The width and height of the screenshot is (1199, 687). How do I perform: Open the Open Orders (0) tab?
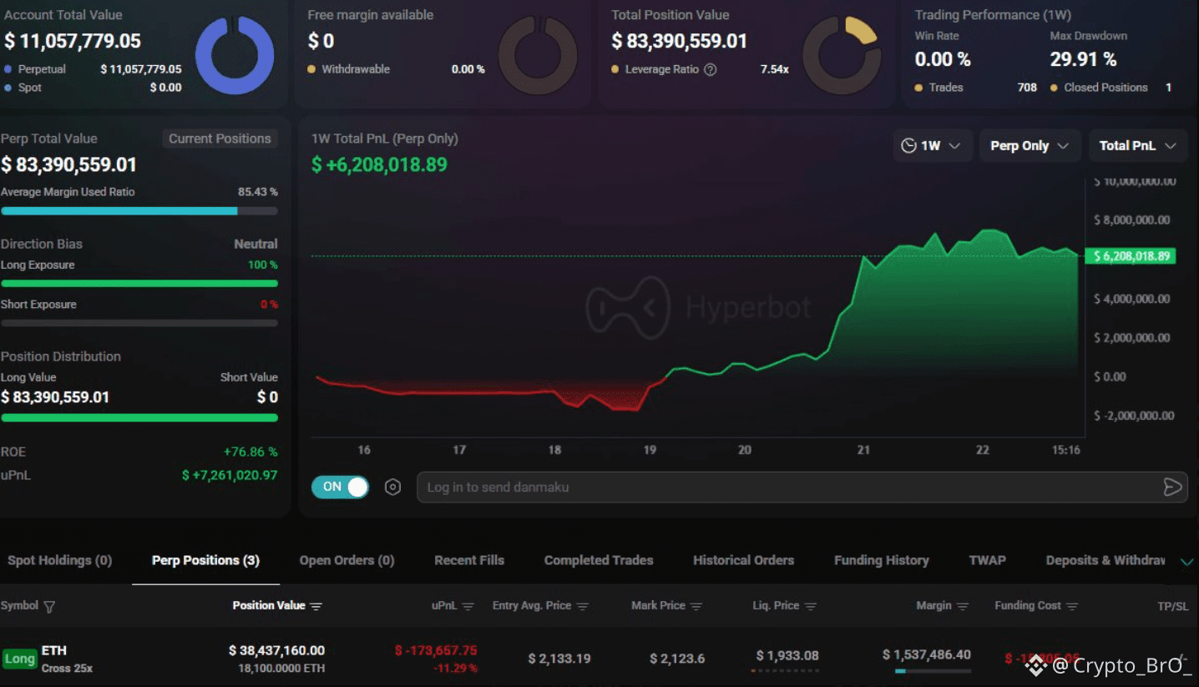(347, 560)
